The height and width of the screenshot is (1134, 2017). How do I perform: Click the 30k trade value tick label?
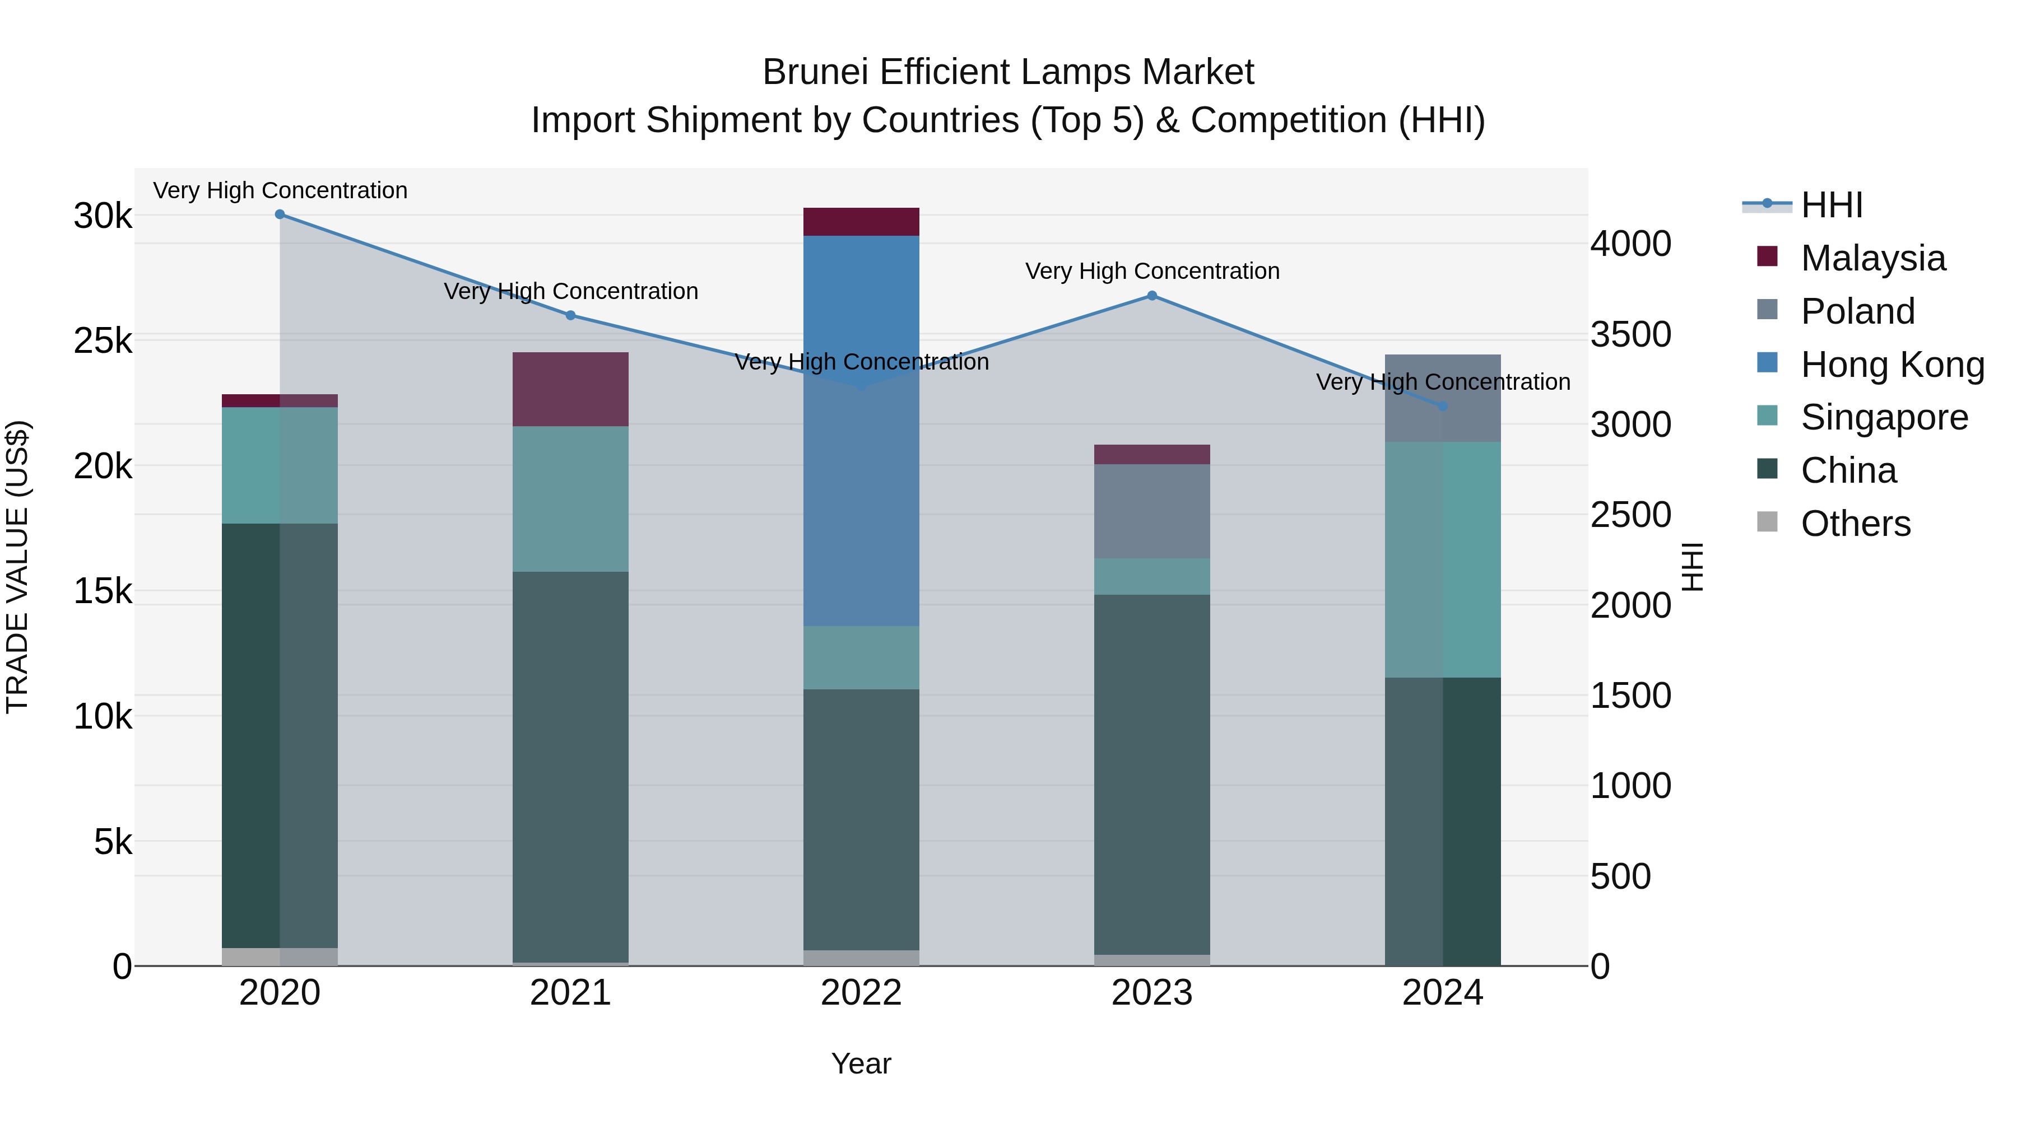click(x=103, y=216)
